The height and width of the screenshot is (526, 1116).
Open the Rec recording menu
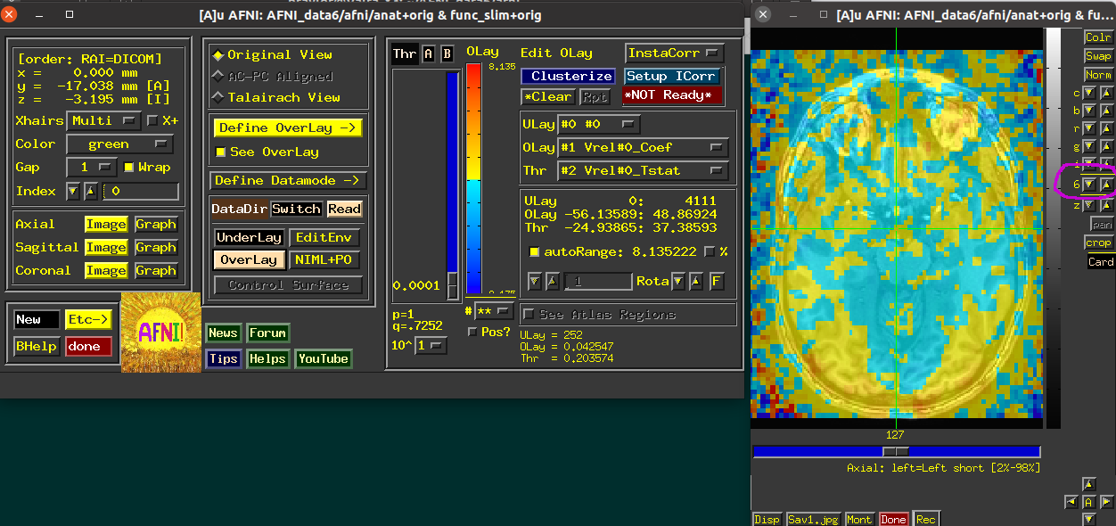[926, 520]
